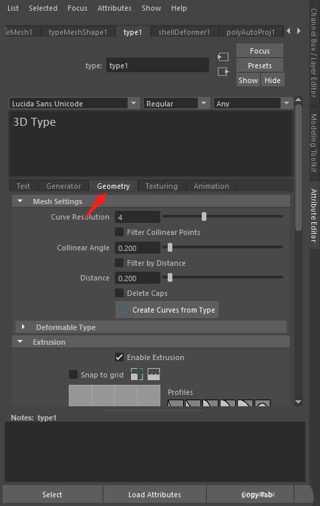320x506 pixels.
Task: Click the Collinear Angle value field
Action: (138, 248)
